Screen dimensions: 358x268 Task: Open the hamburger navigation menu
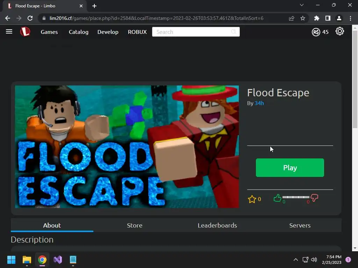9,31
